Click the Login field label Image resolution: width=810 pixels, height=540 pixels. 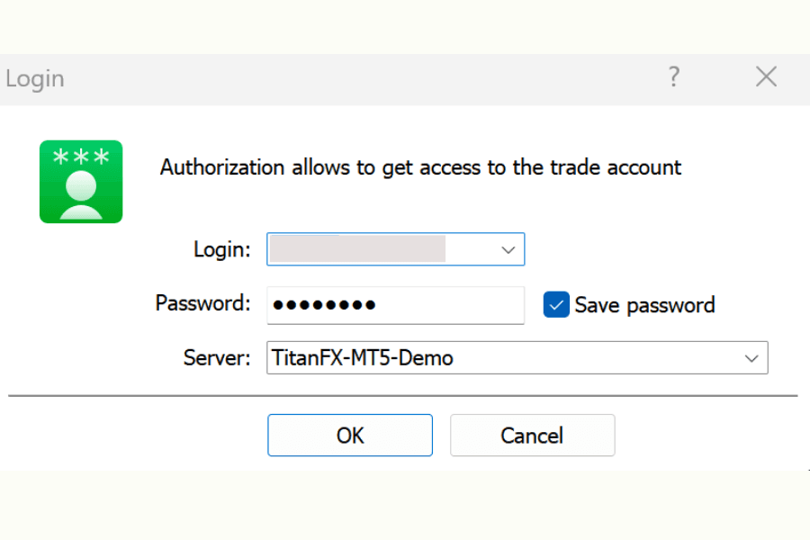click(x=220, y=249)
